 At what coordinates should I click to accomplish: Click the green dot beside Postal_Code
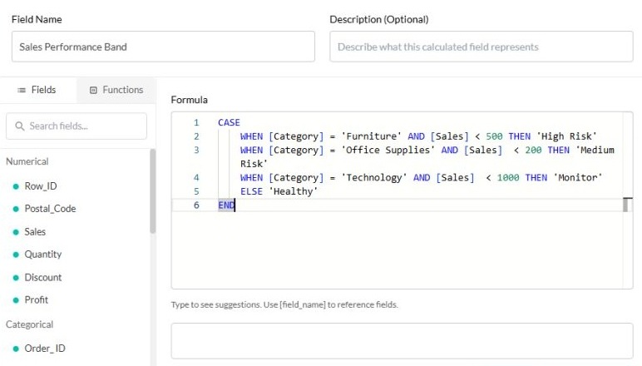(16, 209)
